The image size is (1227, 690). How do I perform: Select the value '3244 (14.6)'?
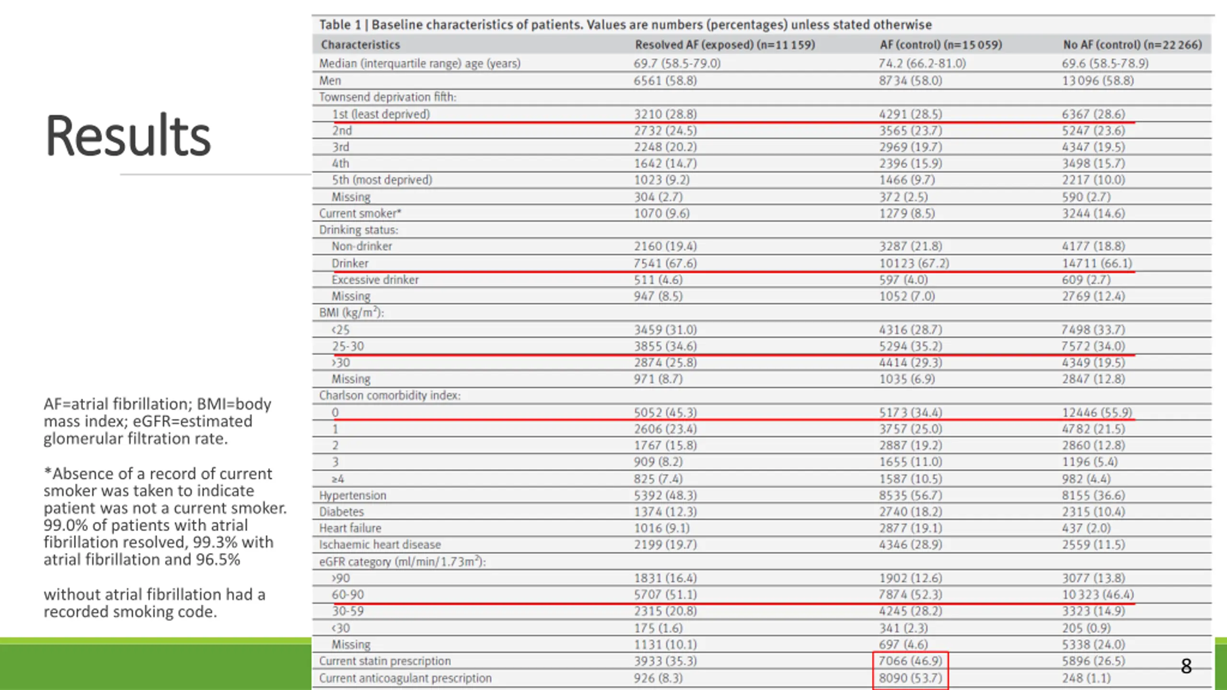(x=1093, y=214)
